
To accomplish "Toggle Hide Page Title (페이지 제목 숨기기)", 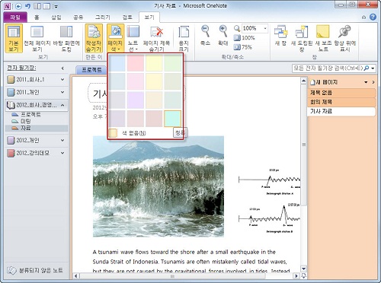I will tap(156, 38).
